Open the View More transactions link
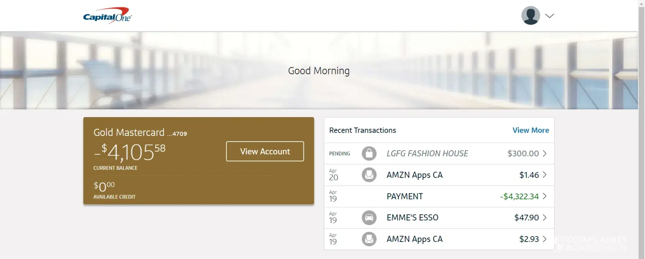Screen dimensions: 645x259 530,130
